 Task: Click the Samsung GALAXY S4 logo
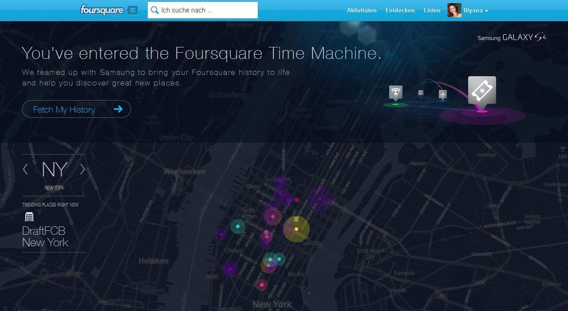pyautogui.click(x=512, y=38)
